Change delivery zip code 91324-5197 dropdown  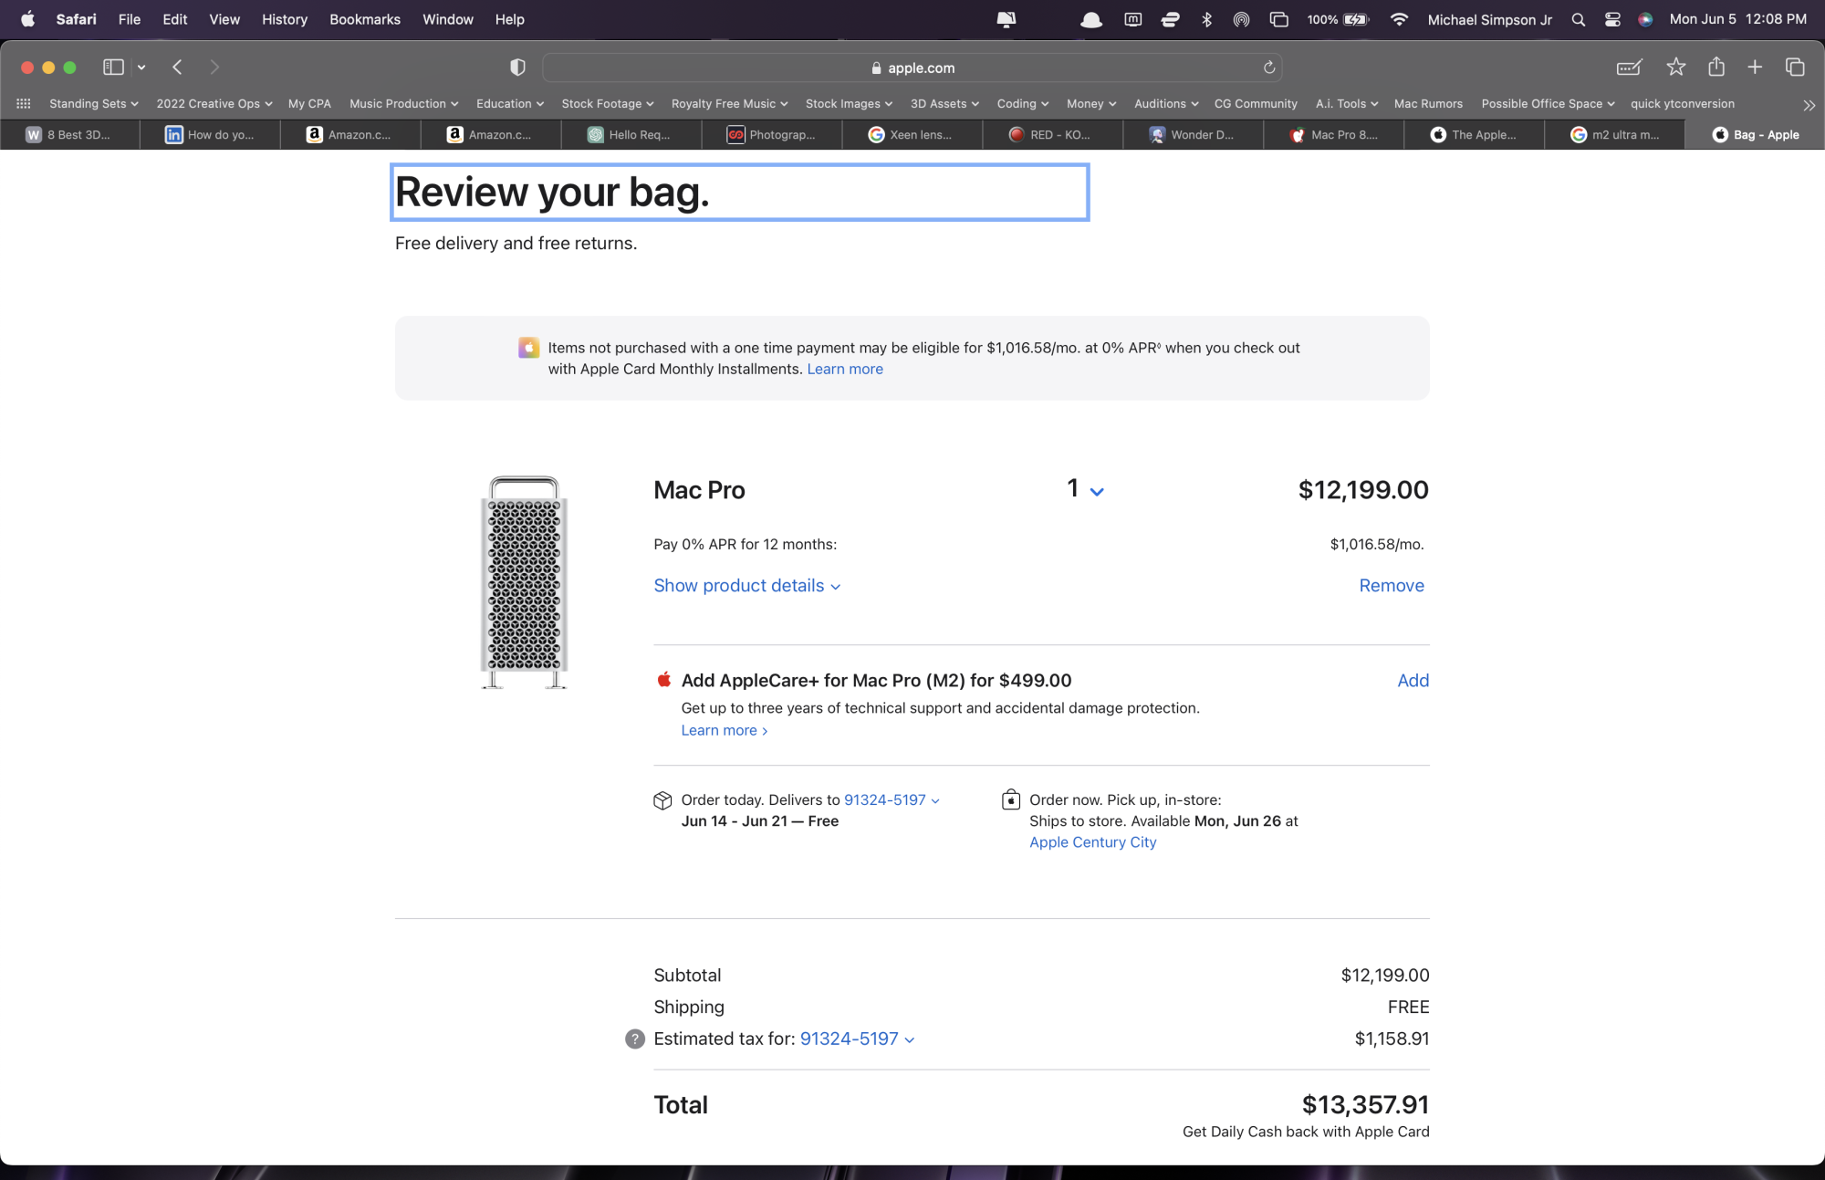tap(892, 800)
